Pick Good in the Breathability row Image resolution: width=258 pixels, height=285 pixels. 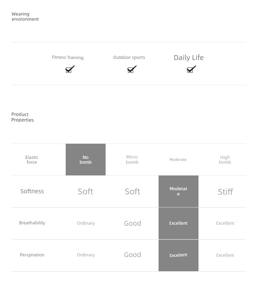pos(132,223)
